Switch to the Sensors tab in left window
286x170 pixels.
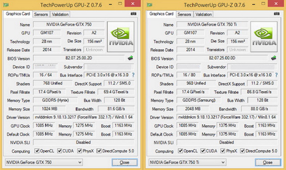[41, 14]
